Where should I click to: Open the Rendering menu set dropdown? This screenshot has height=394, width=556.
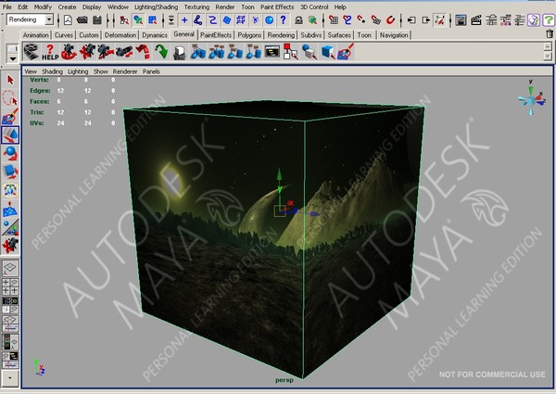pos(50,19)
